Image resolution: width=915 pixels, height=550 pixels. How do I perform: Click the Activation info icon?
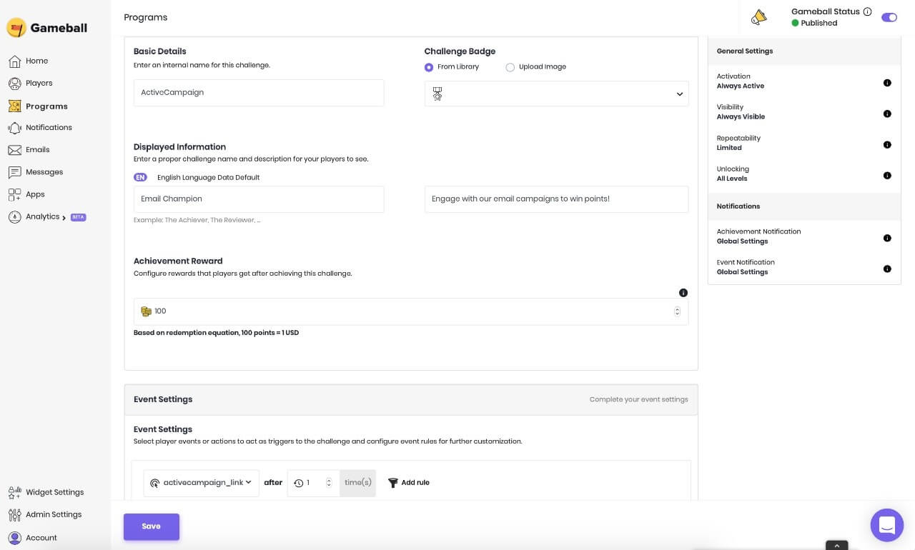coord(887,83)
